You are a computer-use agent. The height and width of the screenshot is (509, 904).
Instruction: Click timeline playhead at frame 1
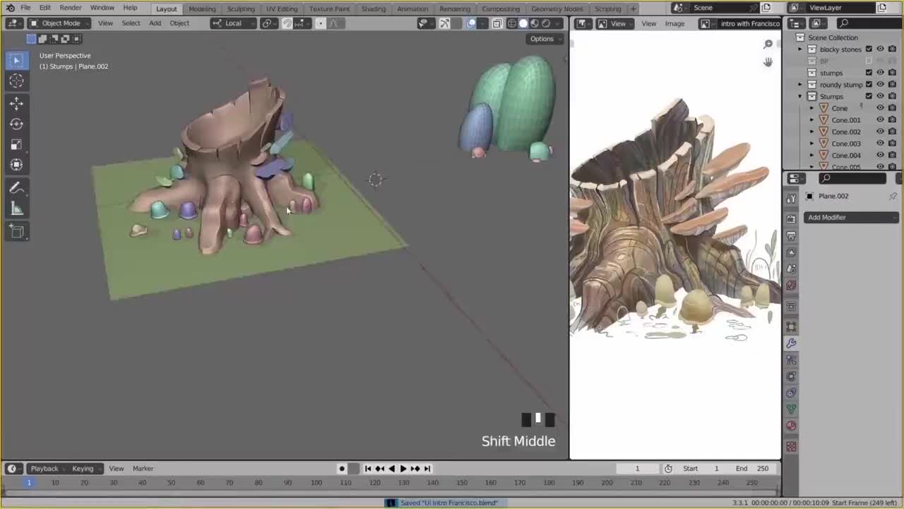click(29, 483)
